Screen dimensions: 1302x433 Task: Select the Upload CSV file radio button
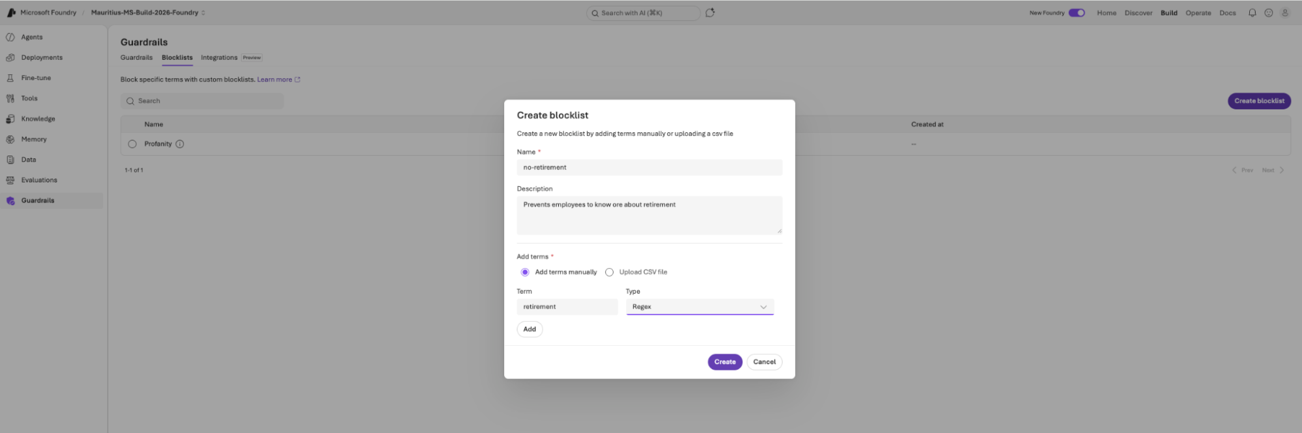tap(609, 272)
